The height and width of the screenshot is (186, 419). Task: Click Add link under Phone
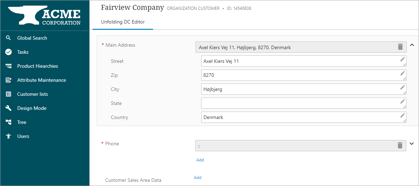pyautogui.click(x=200, y=160)
